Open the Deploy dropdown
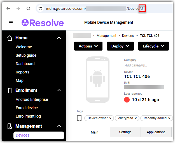175x143 pixels. [x=120, y=46]
